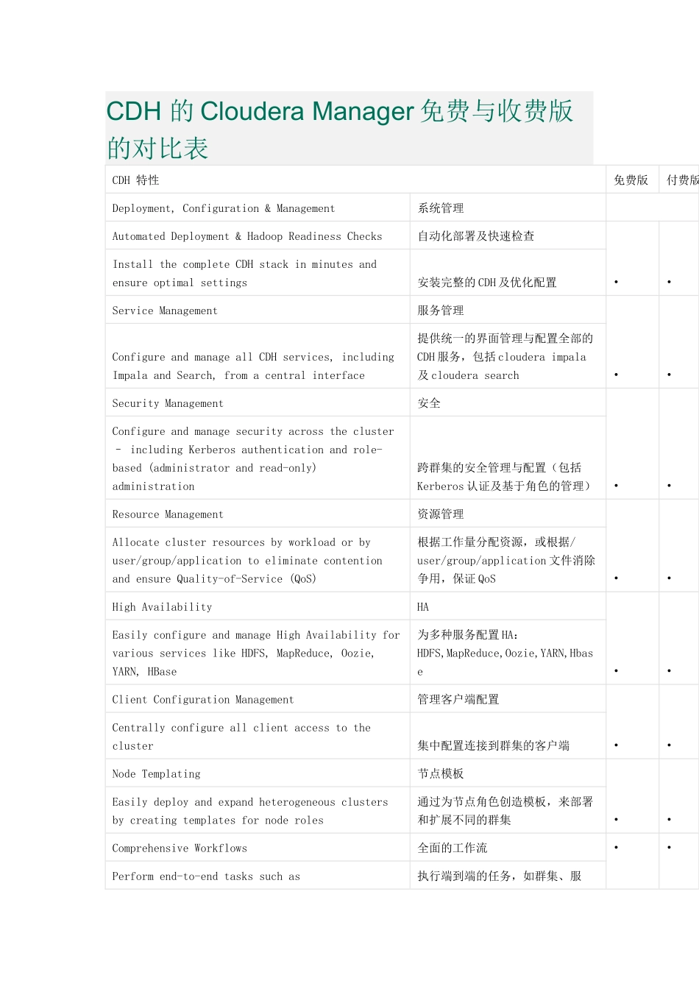Click 'Easily configure and manage High Availability' cell
Image resolution: width=699 pixels, height=989 pixels.
point(258,653)
